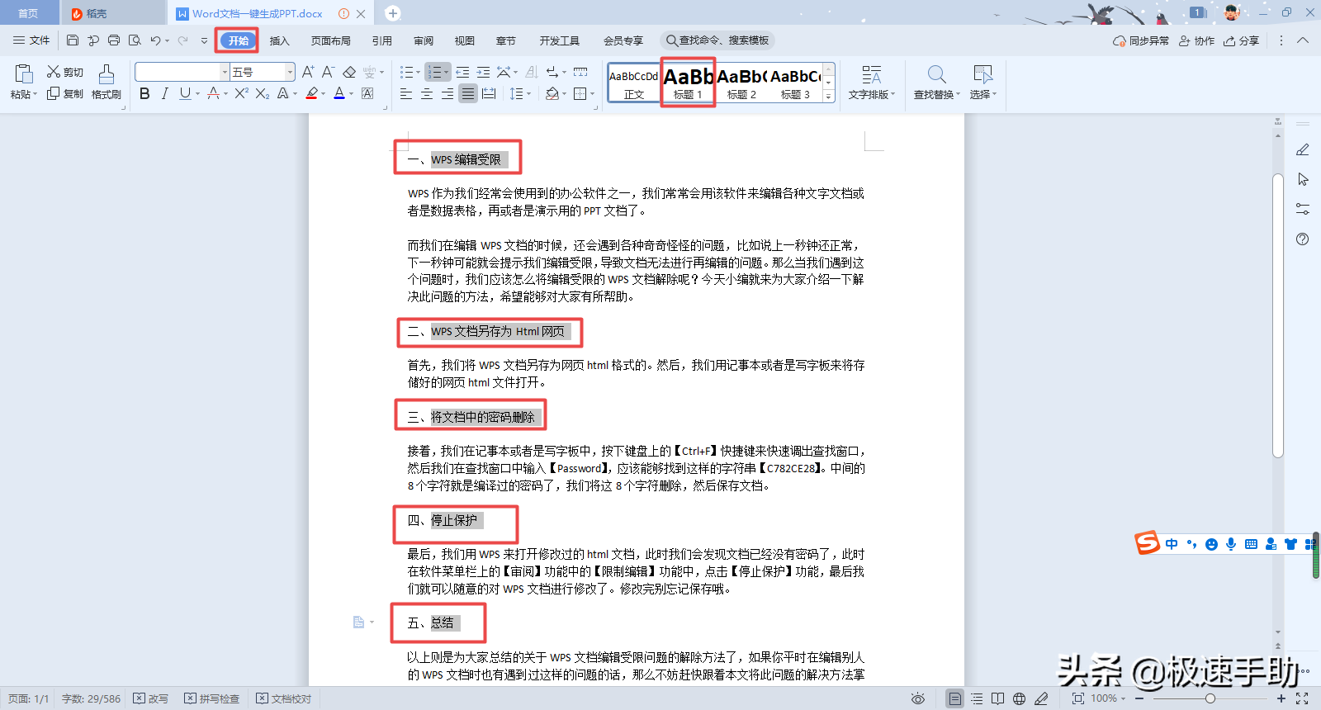
Task: Apply italic formatting
Action: (165, 93)
